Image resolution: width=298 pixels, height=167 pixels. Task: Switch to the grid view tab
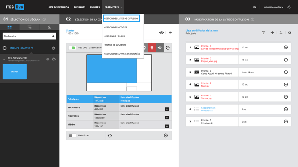(x=9, y=27)
